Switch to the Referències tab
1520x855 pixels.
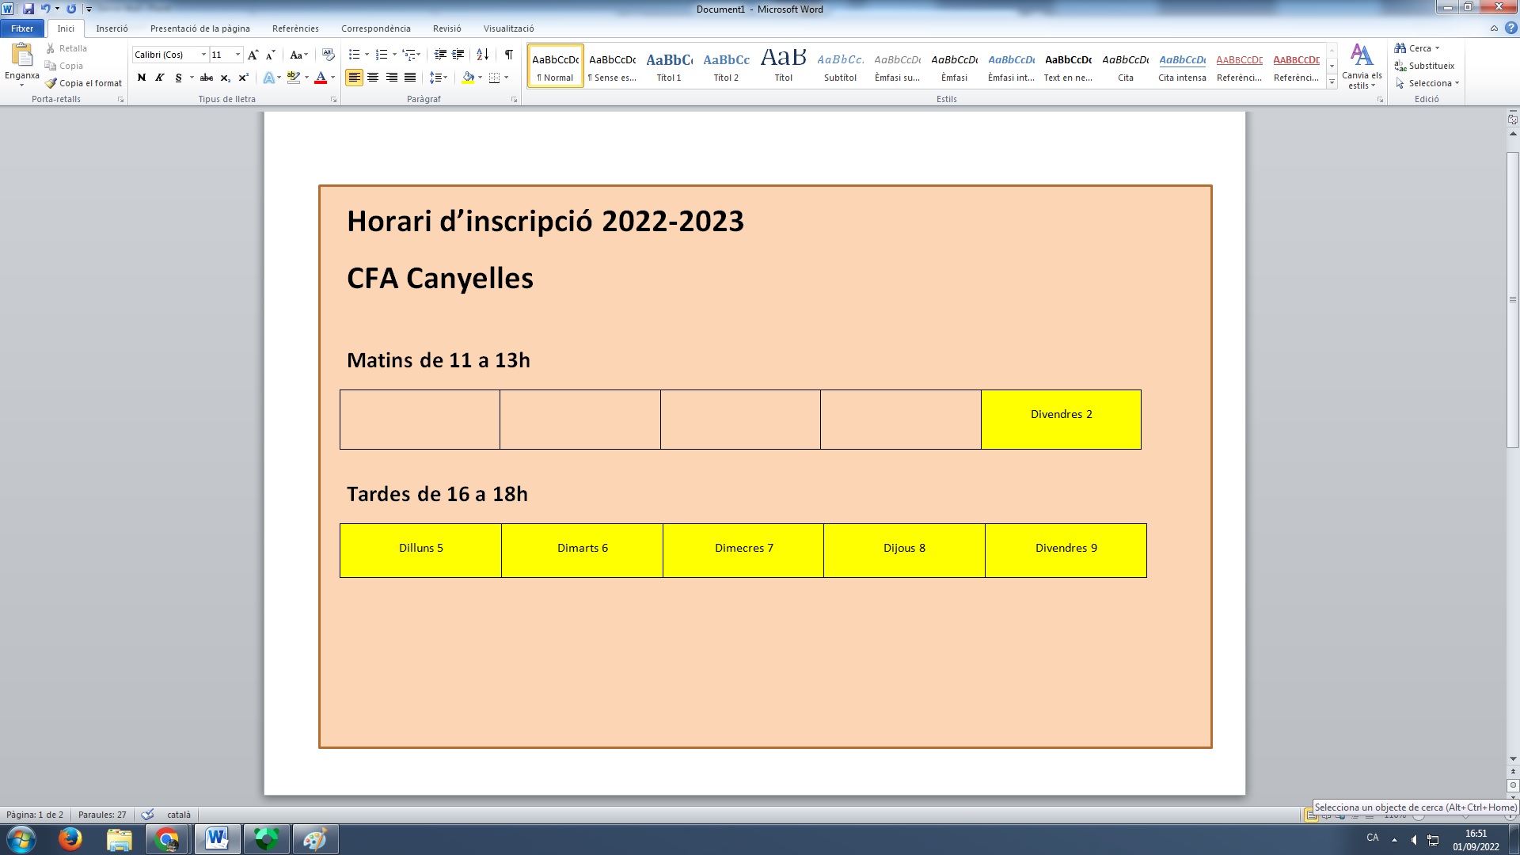295,28
